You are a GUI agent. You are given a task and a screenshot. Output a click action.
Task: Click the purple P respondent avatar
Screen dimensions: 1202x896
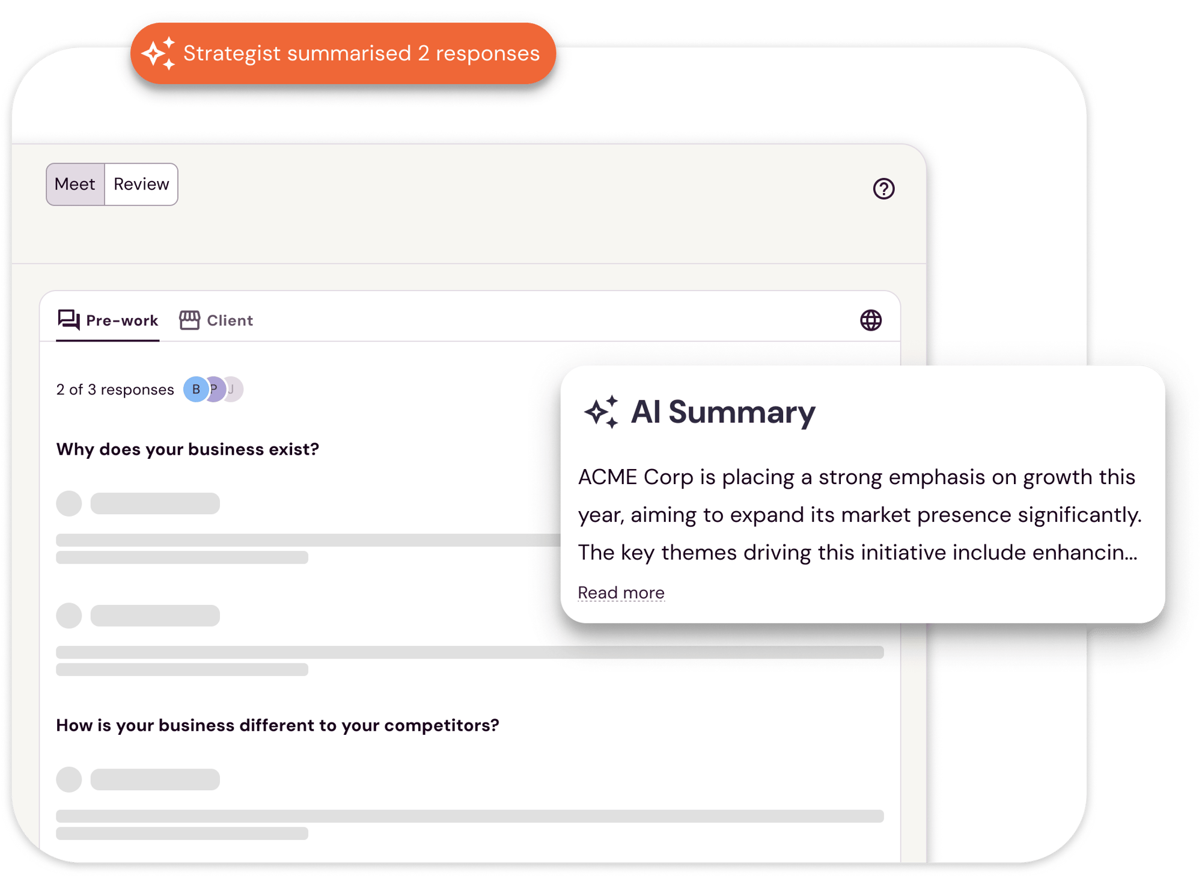216,389
